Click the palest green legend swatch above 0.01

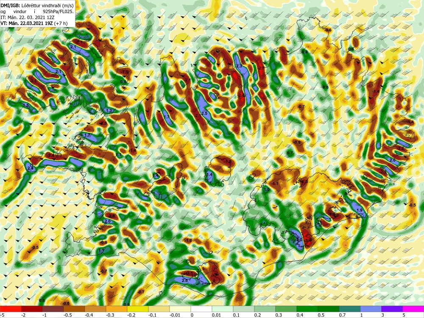tap(223, 309)
